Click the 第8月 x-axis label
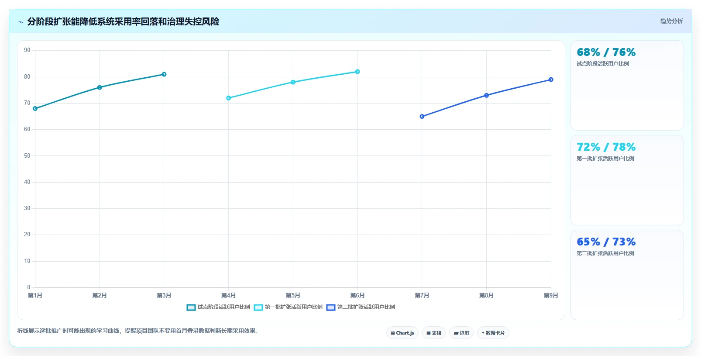Screen dimensions: 701x356 coord(486,296)
